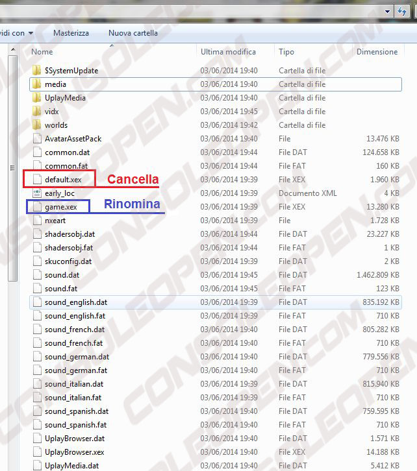Click the navigation pane vertical scrollbar thumb
This screenshot has height=471, width=417.
pyautogui.click(x=12, y=168)
